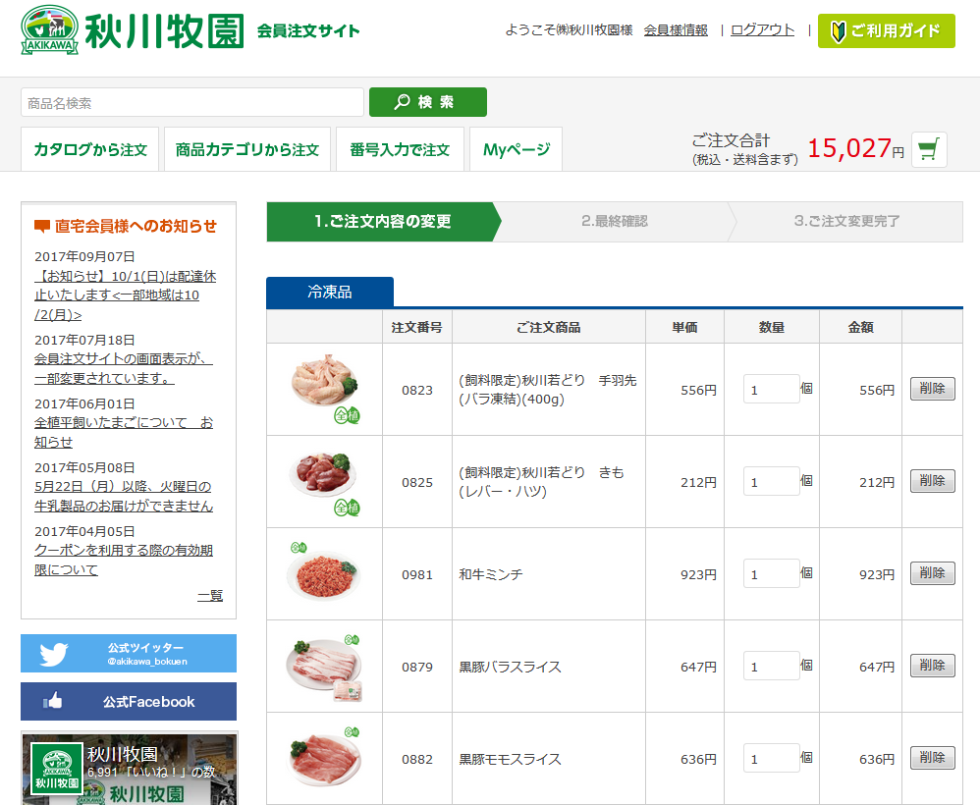Image resolution: width=980 pixels, height=805 pixels.
Task: Click the 1.ご注文内容の変更 step
Action: click(383, 221)
